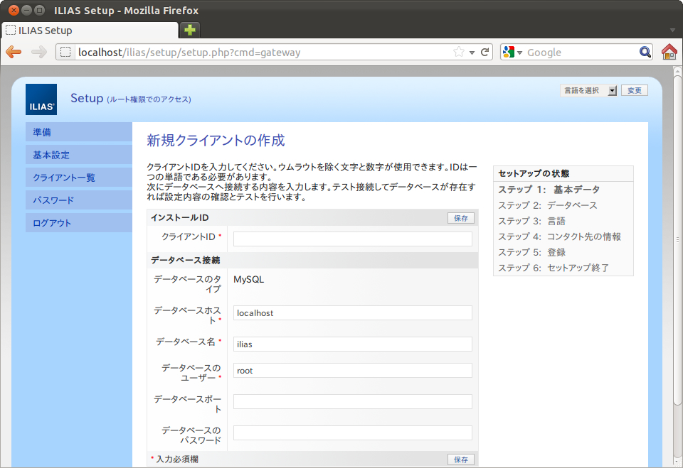Click the Firefox forward arrow button

pyautogui.click(x=39, y=52)
